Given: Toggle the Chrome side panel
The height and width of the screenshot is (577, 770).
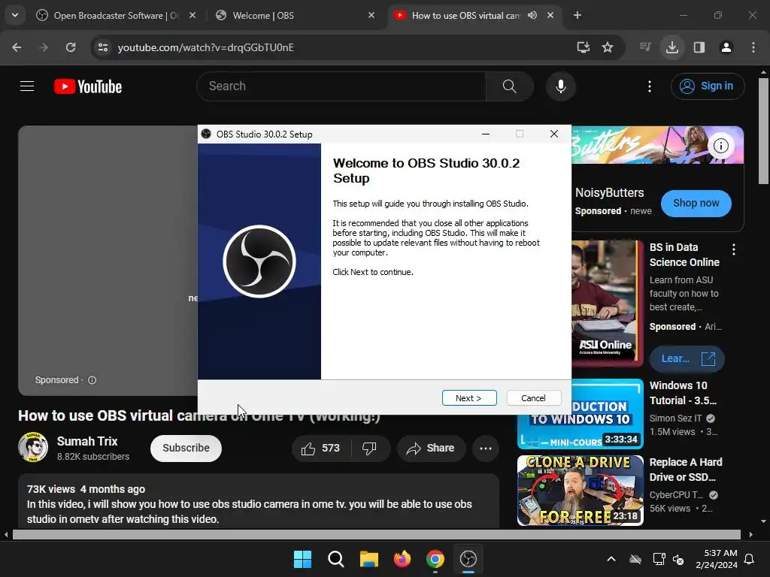Looking at the screenshot, I should click(699, 47).
